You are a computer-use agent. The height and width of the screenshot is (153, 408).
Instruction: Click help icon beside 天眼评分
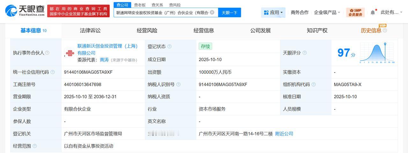coord(304,53)
